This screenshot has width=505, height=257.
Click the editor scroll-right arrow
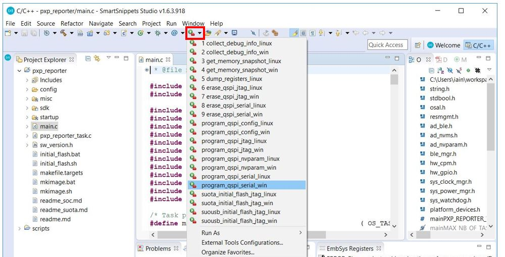(385, 234)
